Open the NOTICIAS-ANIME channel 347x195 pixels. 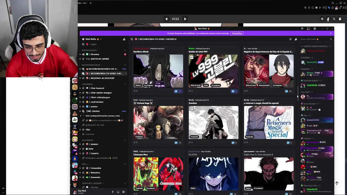(104, 59)
